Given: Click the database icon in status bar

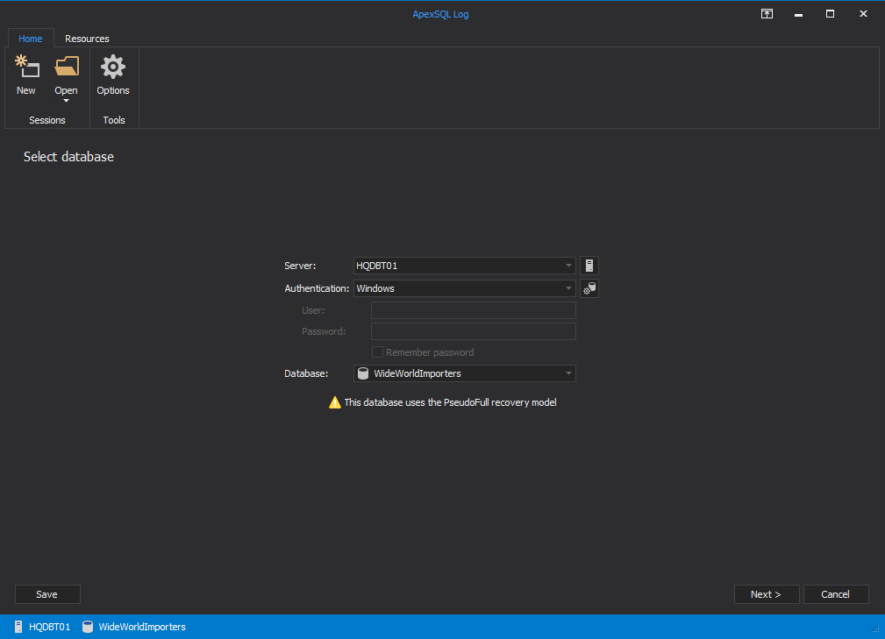Looking at the screenshot, I should pyautogui.click(x=88, y=627).
